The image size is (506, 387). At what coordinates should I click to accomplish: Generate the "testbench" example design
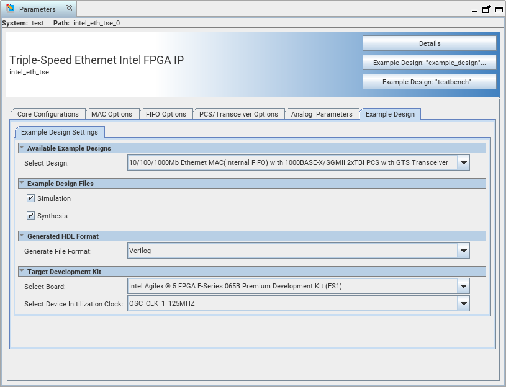coord(429,82)
